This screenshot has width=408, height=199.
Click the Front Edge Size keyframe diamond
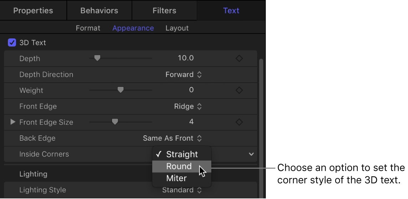click(239, 122)
